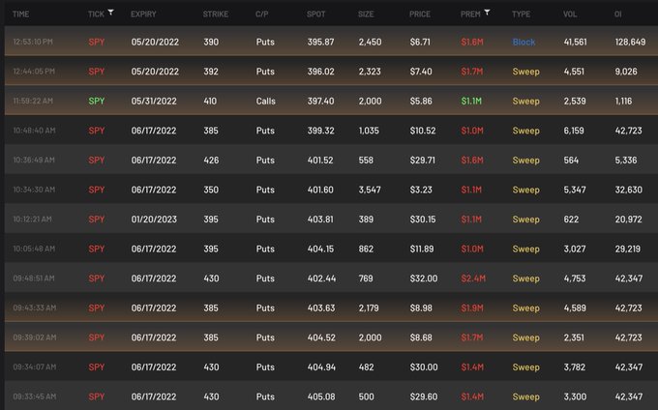658x410 pixels.
Task: Click the $1.9M premium value
Action: tap(472, 307)
